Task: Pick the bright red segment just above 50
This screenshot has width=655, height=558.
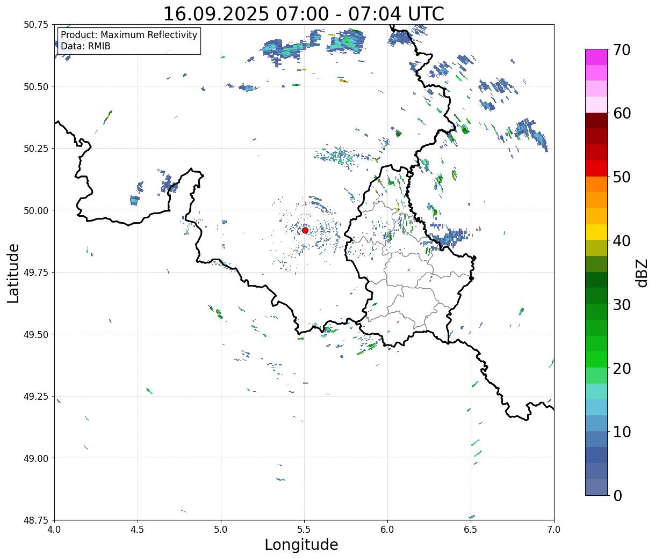Action: (x=596, y=168)
